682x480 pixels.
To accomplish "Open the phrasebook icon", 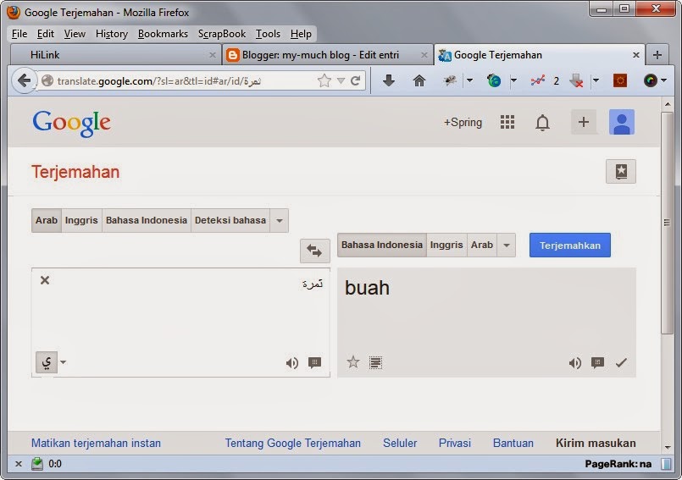I will click(x=621, y=171).
